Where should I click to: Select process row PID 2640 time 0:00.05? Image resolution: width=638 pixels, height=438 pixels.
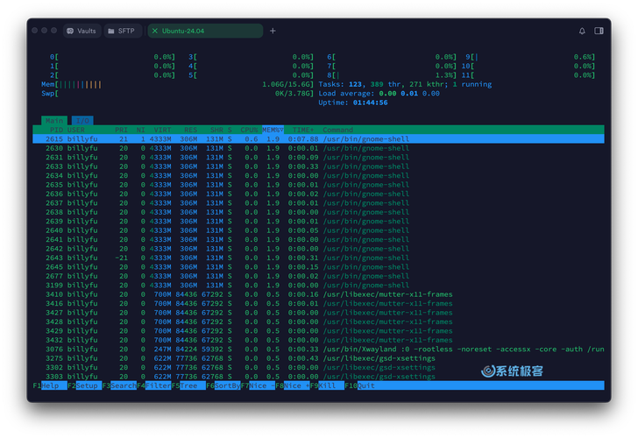pyautogui.click(x=318, y=230)
